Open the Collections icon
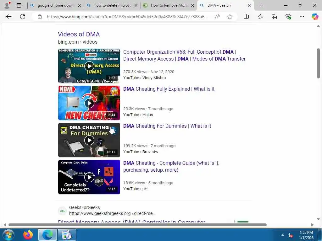 [x=274, y=17]
